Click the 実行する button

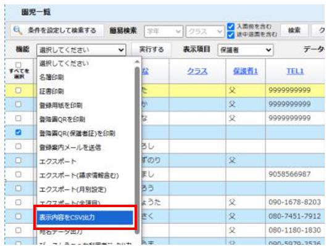coord(151,50)
